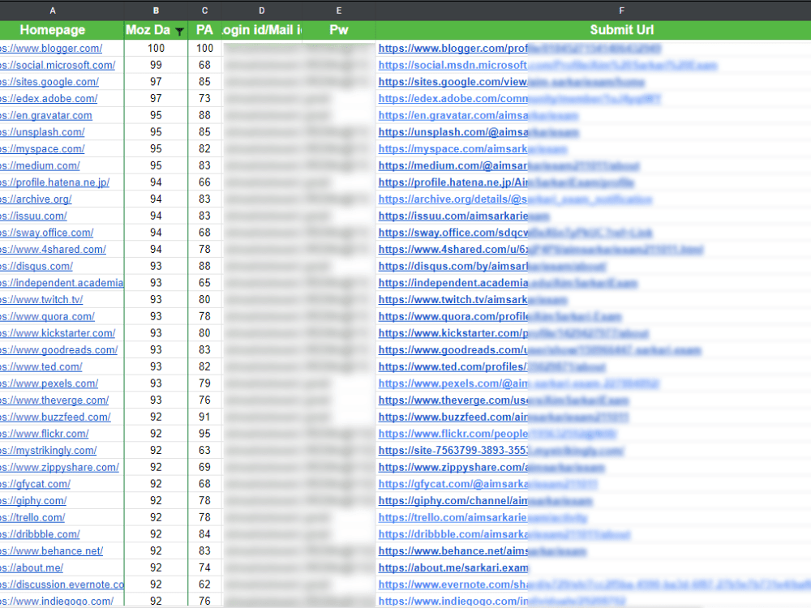Open the profile.hatena.ne.jp homepage link
811x608 pixels.
55,182
